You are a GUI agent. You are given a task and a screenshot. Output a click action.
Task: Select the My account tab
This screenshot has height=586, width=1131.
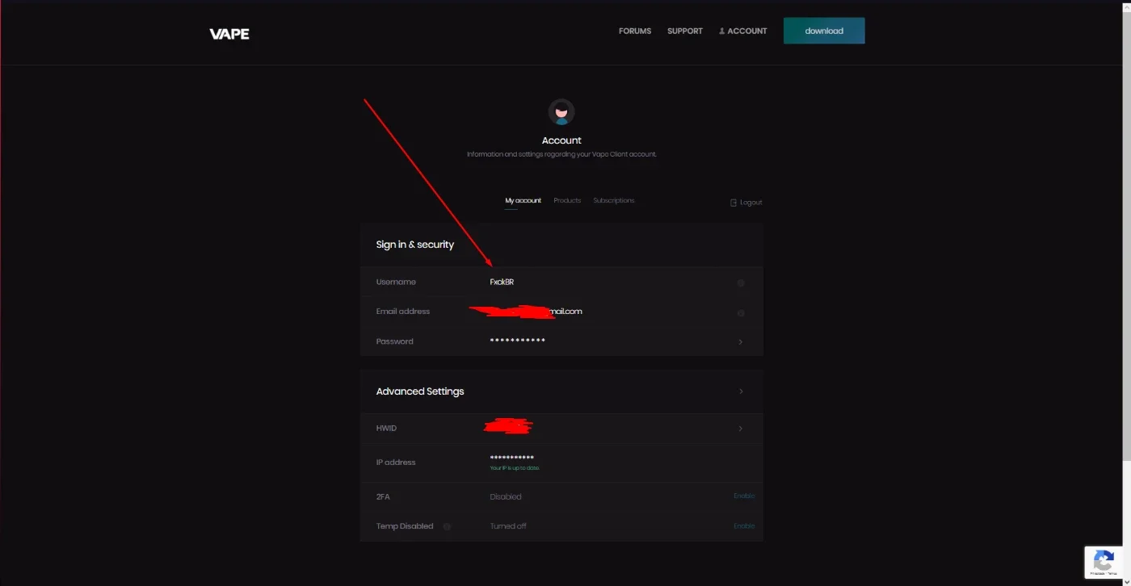point(523,200)
